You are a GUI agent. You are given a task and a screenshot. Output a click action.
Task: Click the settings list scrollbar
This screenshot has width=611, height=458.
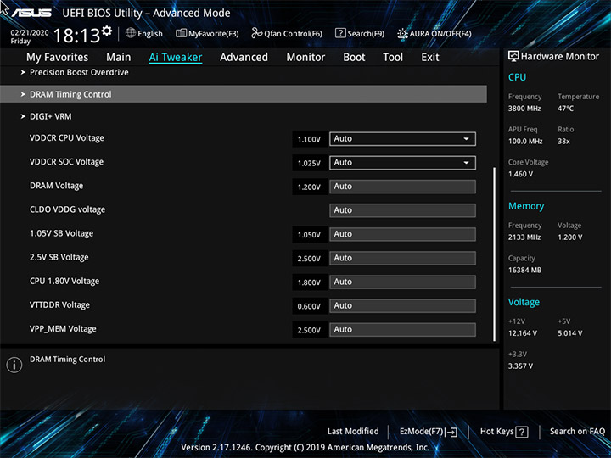(x=494, y=254)
